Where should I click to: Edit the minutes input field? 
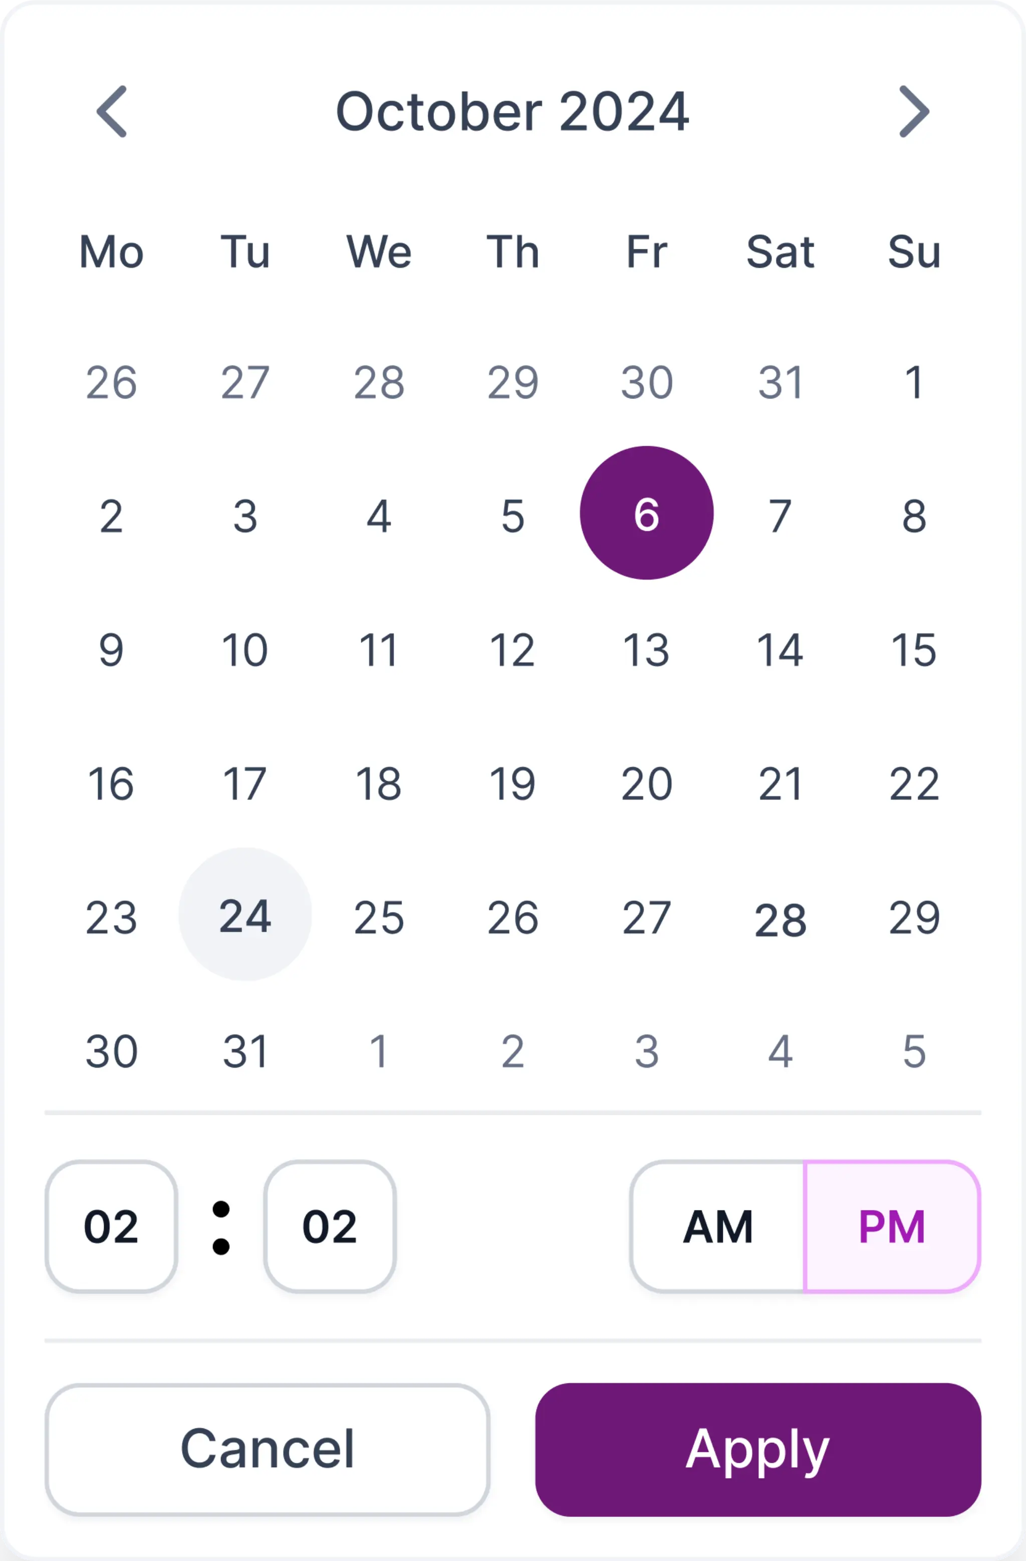click(329, 1226)
